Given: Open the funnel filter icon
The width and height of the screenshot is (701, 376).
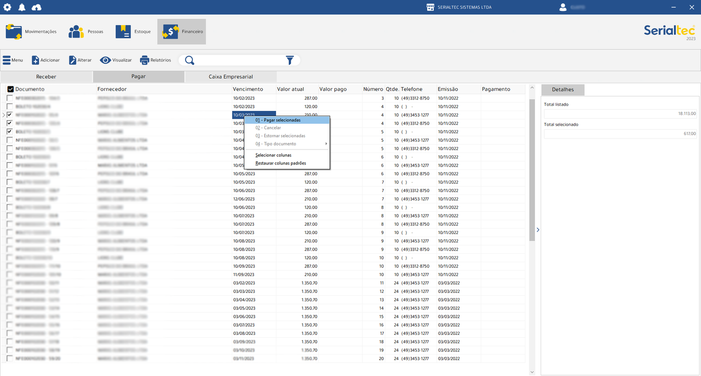Looking at the screenshot, I should click(290, 60).
